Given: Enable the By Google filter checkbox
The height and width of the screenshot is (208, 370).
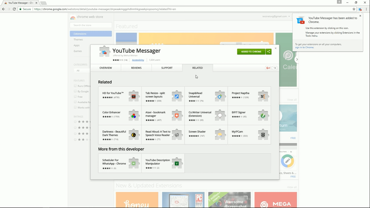Looking at the screenshot, I should coord(75,91).
